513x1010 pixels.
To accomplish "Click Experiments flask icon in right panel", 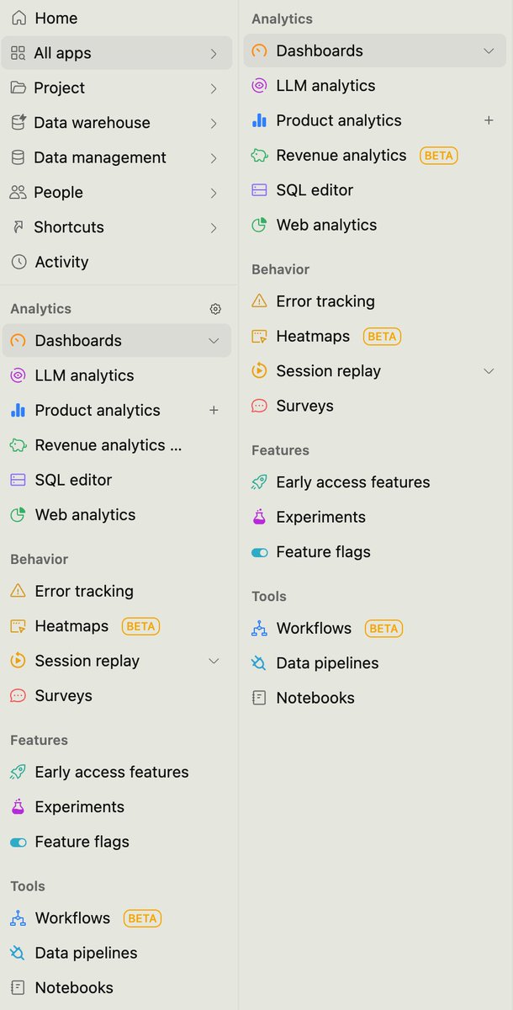I will [x=260, y=517].
